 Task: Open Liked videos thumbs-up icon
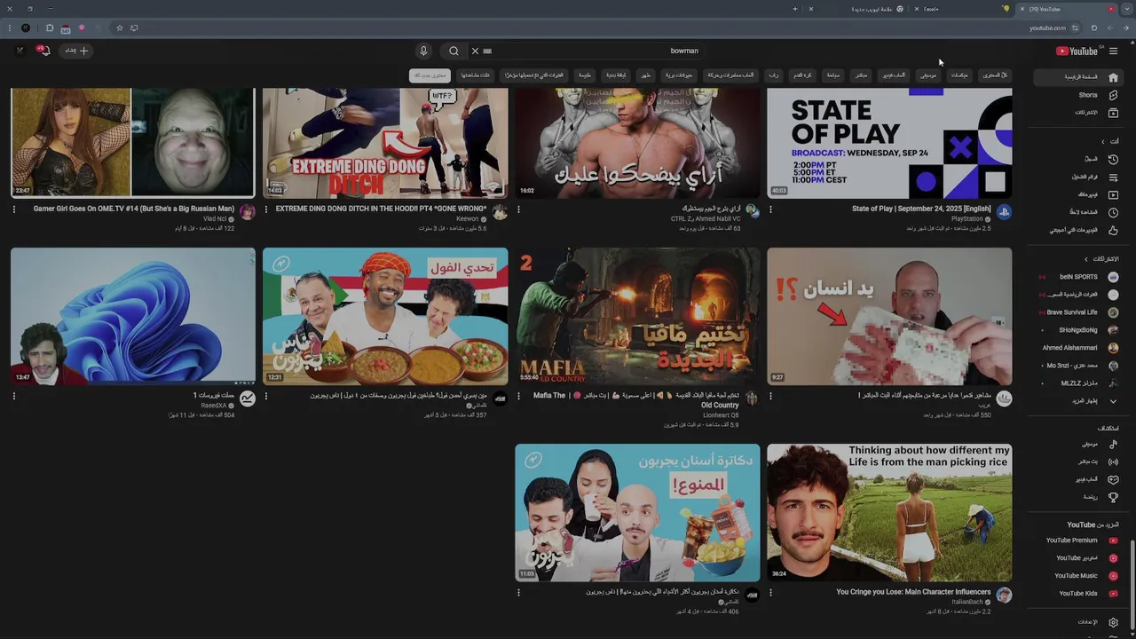pyautogui.click(x=1113, y=230)
